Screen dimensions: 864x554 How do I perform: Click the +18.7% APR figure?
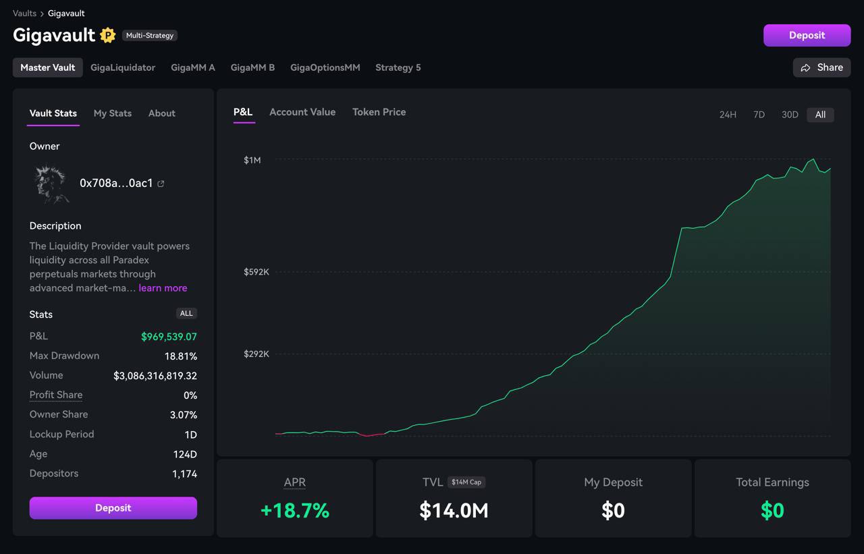(x=295, y=511)
